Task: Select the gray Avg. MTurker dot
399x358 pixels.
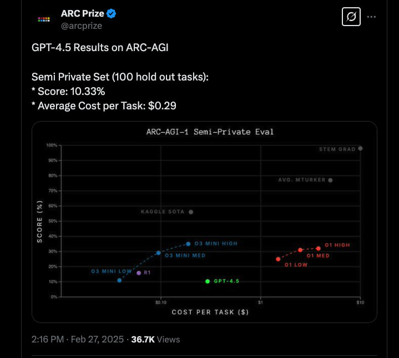Action: point(331,180)
